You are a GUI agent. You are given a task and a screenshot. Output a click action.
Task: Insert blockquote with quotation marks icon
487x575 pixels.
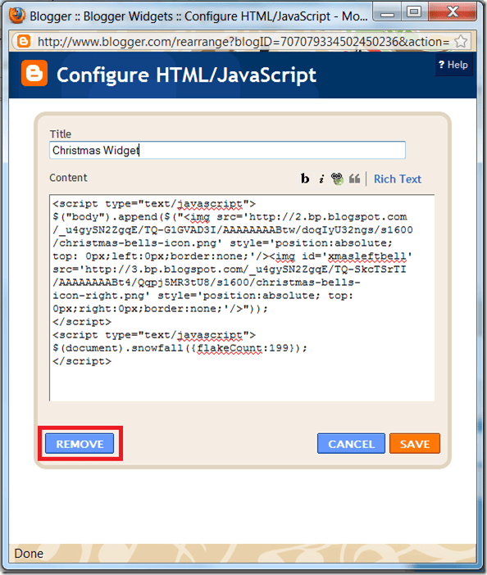(354, 179)
